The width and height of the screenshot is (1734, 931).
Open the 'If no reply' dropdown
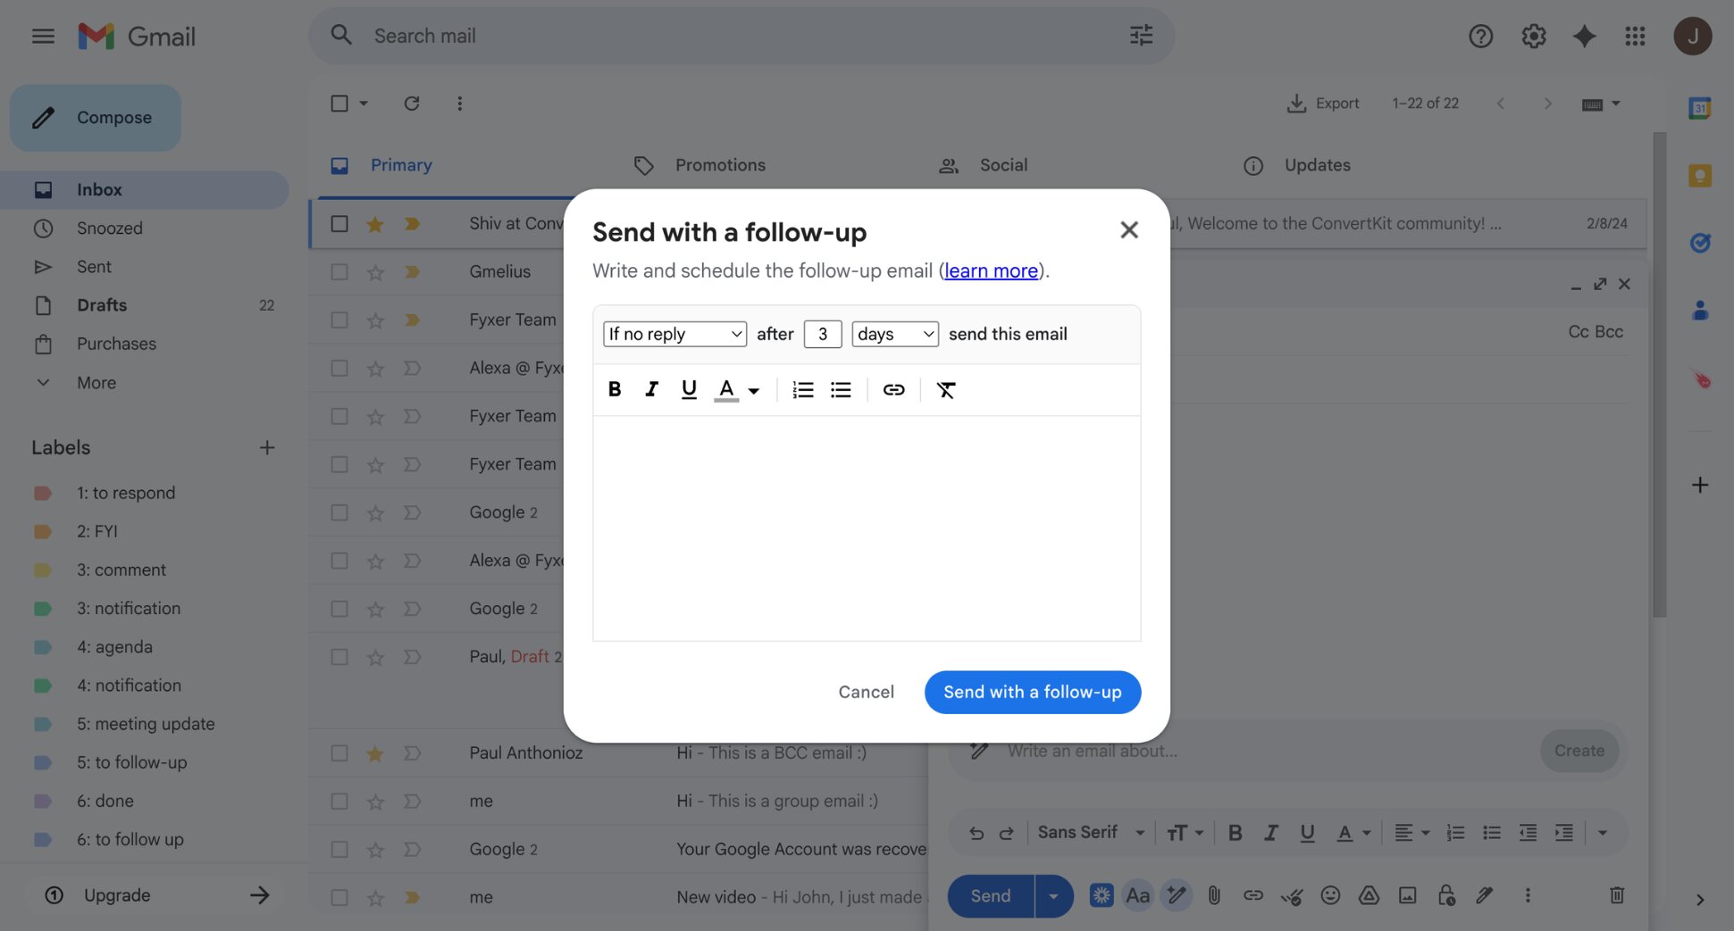(x=674, y=334)
